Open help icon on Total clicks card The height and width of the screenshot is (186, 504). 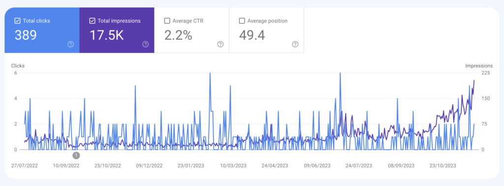coord(71,44)
